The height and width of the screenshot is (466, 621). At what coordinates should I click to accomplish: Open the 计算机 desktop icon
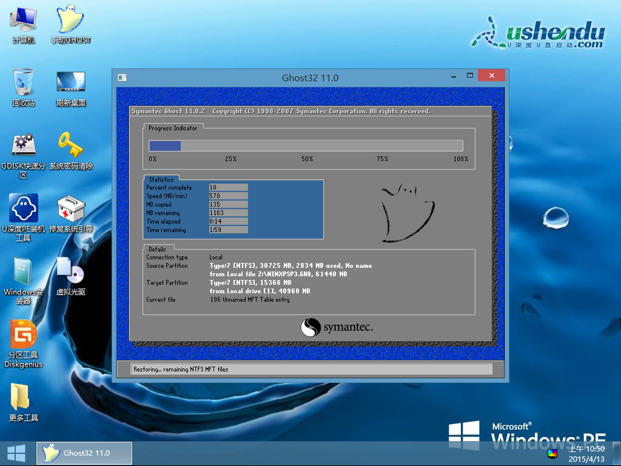click(x=24, y=24)
